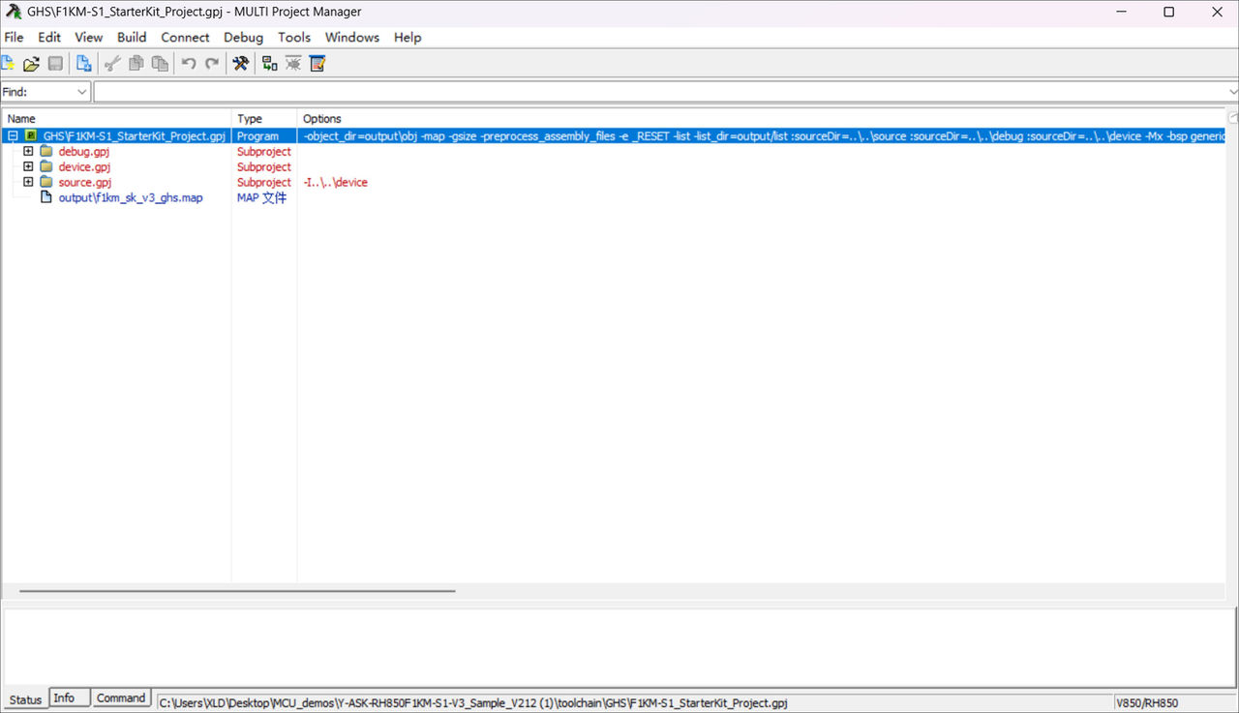Open the Connect menu

(185, 38)
